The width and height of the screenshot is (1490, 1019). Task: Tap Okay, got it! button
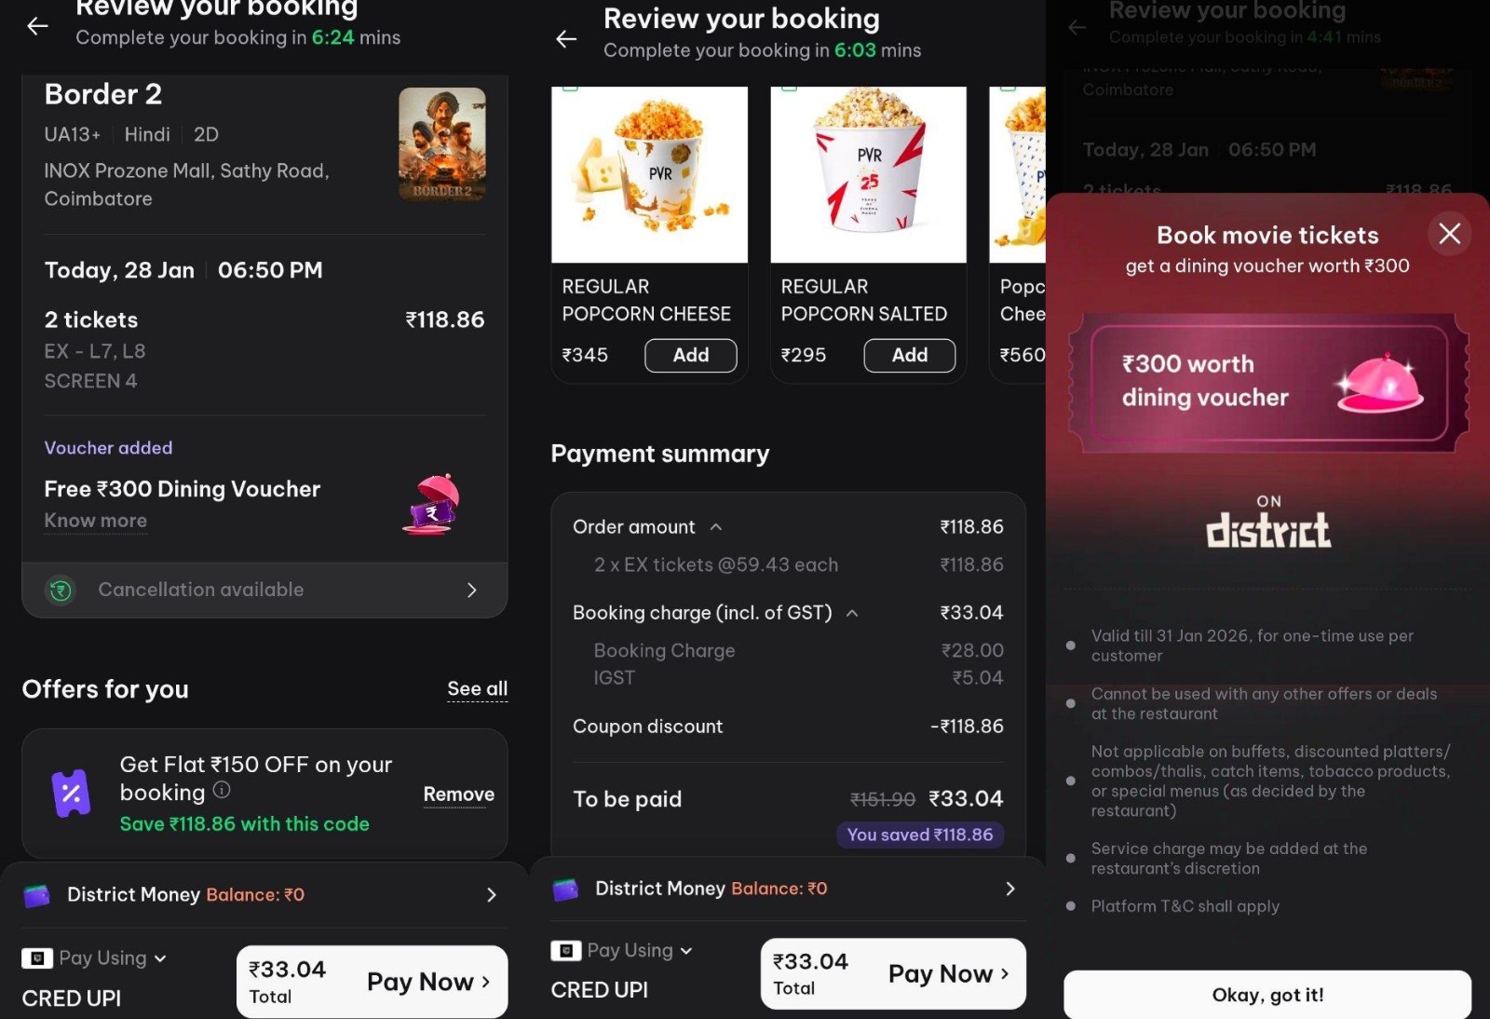point(1267,995)
